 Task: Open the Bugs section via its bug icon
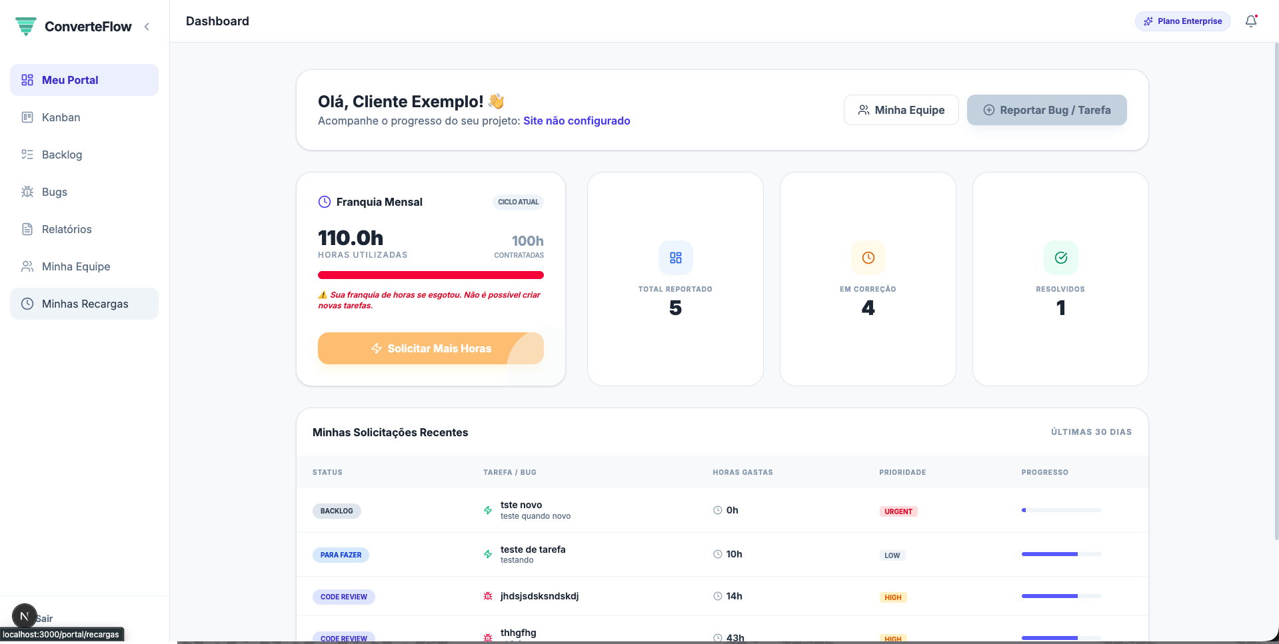27,192
